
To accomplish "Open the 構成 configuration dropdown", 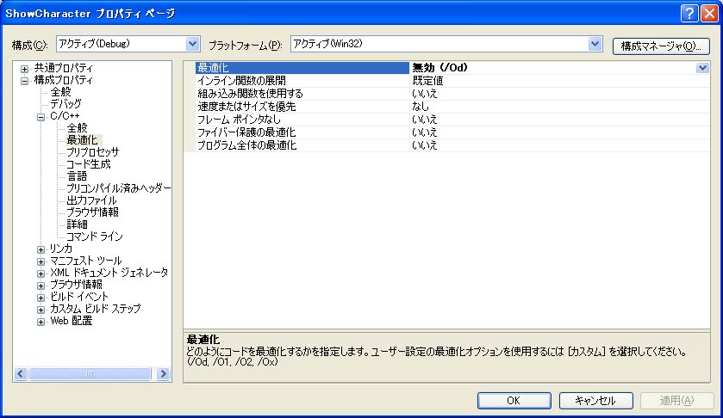I will click(x=192, y=44).
